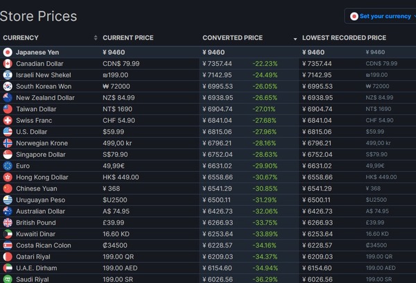Click the Norwegian flag icon
The width and height of the screenshot is (416, 283).
point(8,143)
